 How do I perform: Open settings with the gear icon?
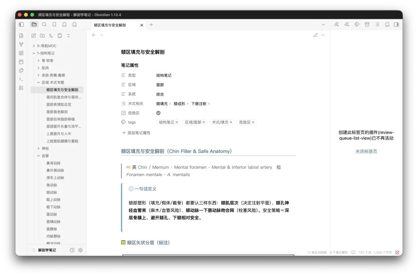(x=80, y=250)
